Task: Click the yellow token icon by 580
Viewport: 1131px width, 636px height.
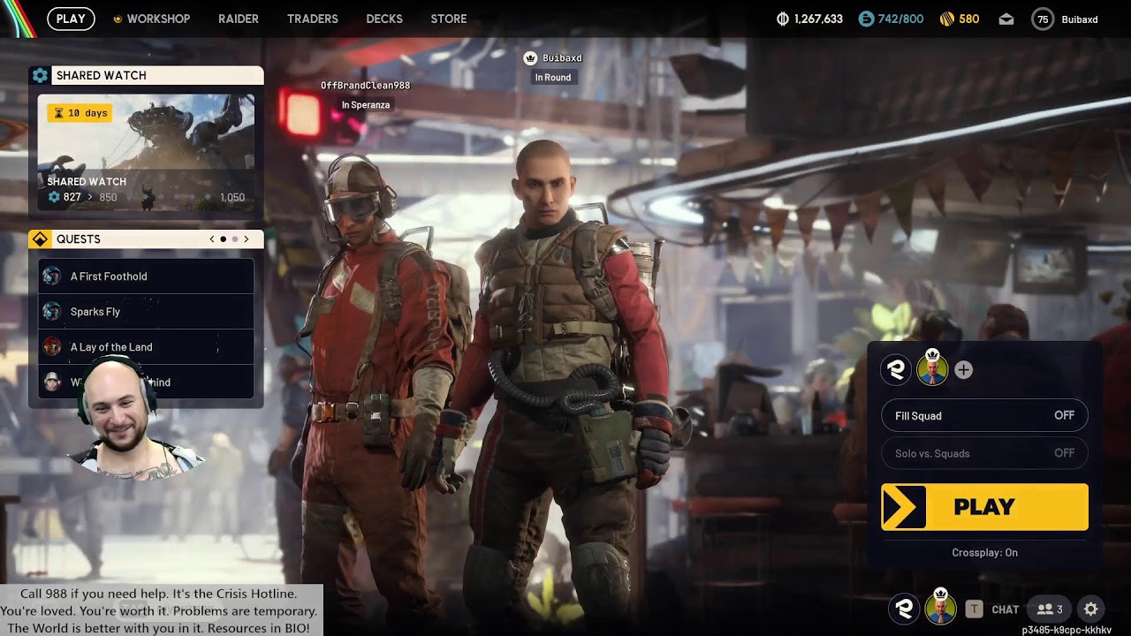Action: click(946, 19)
